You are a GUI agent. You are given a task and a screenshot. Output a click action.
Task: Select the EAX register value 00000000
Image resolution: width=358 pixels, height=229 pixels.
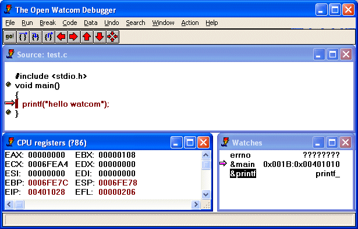47,155
